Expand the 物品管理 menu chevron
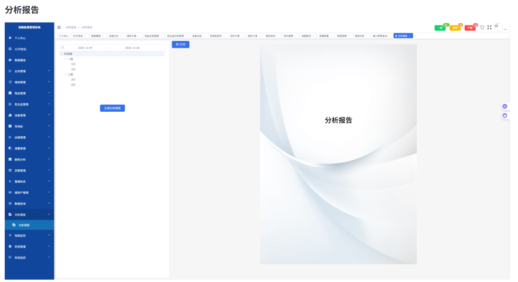 [49, 93]
